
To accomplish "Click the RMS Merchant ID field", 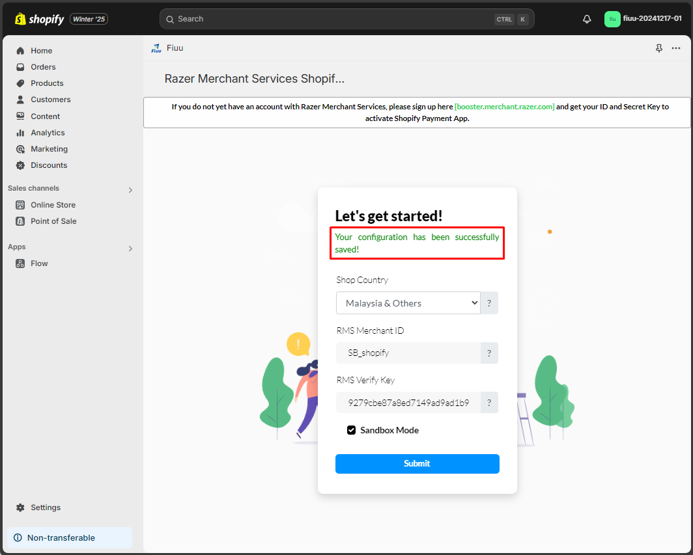I will pyautogui.click(x=408, y=353).
